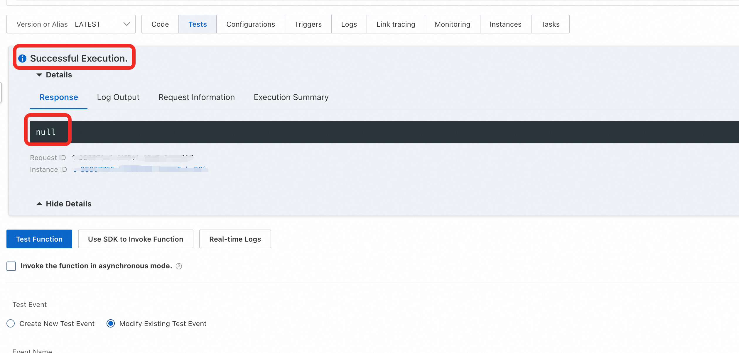Open Real-time Logs

coord(235,239)
